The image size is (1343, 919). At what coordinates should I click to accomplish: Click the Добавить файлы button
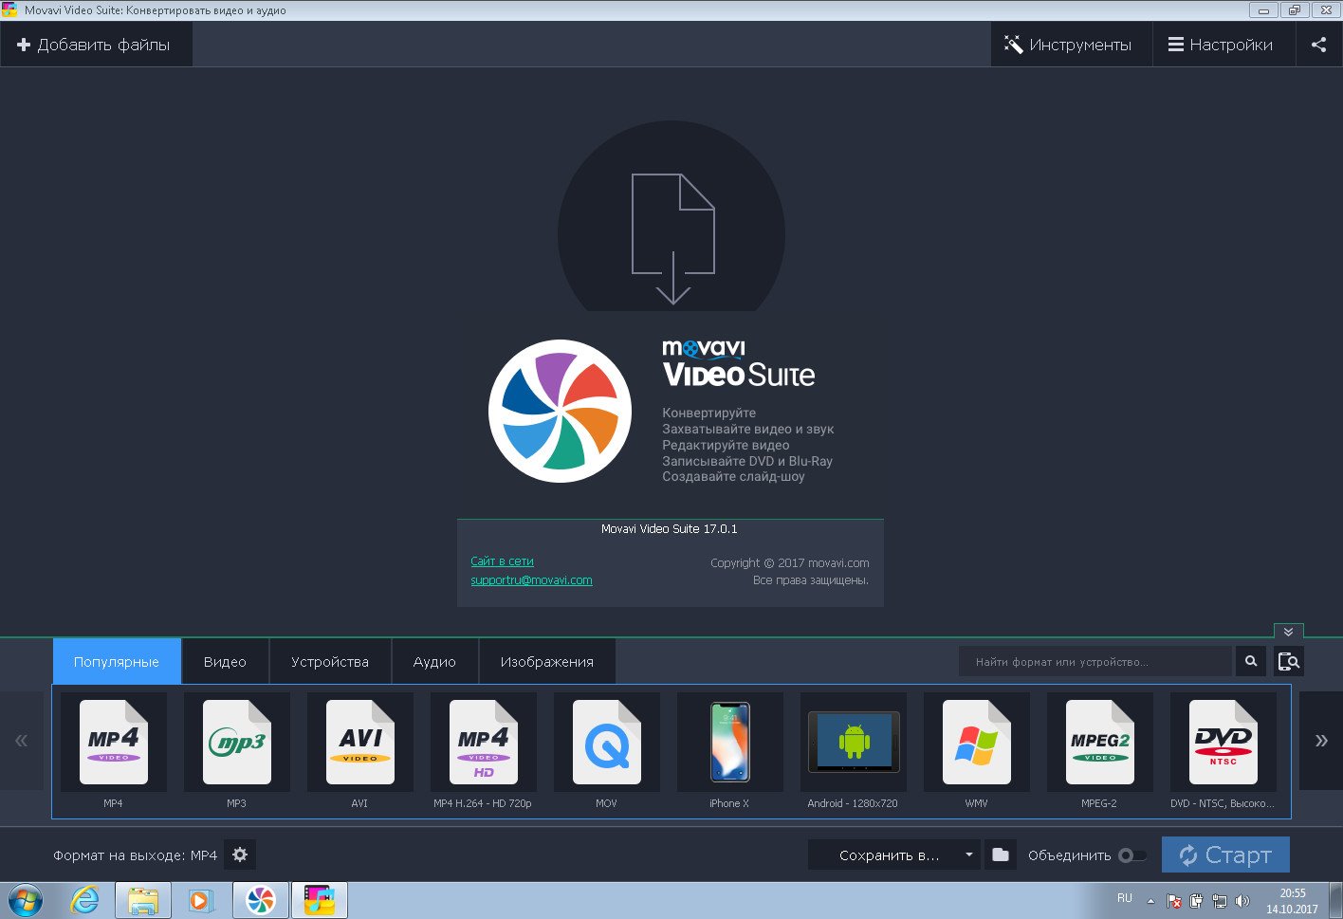95,45
